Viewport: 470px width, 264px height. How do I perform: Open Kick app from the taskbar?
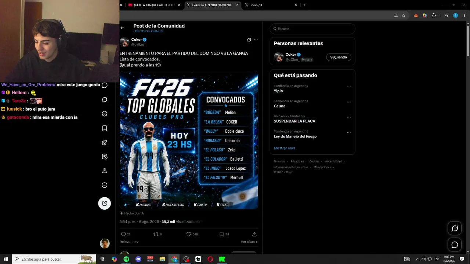(222, 259)
